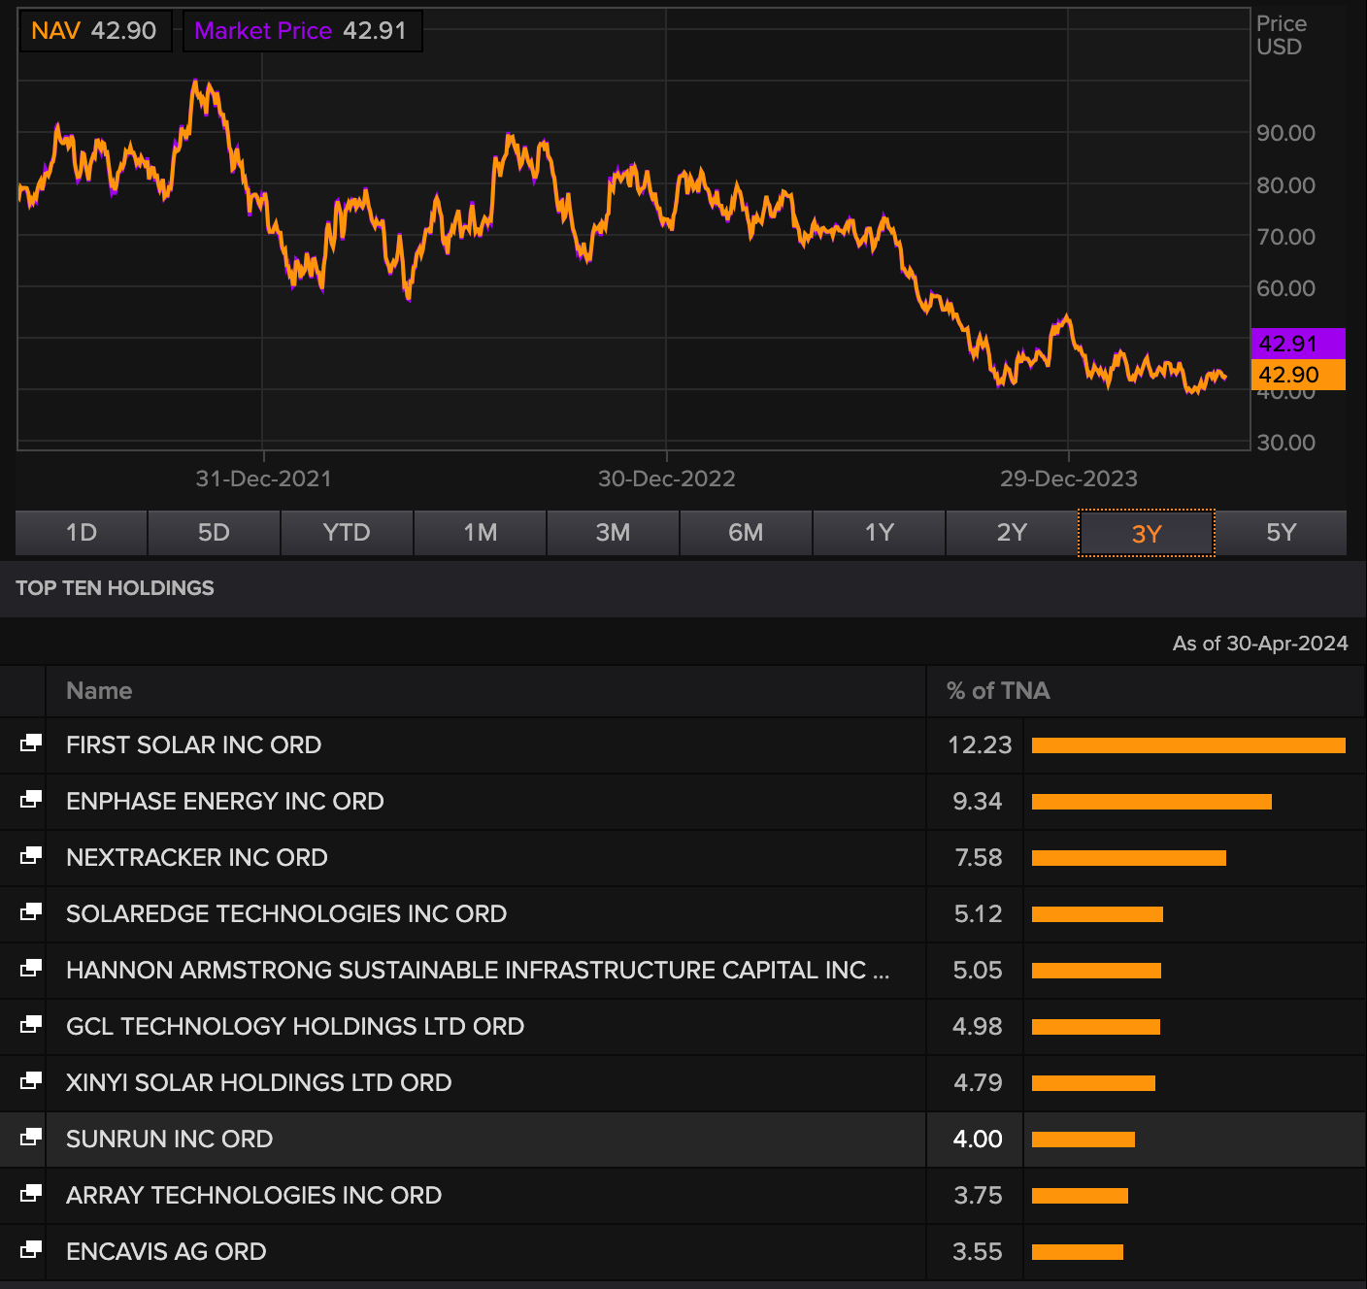Open HANNON ARMSTRONG SUSTAINABLE INFRASTRUCTURE holding
1367x1289 pixels.
point(478,970)
